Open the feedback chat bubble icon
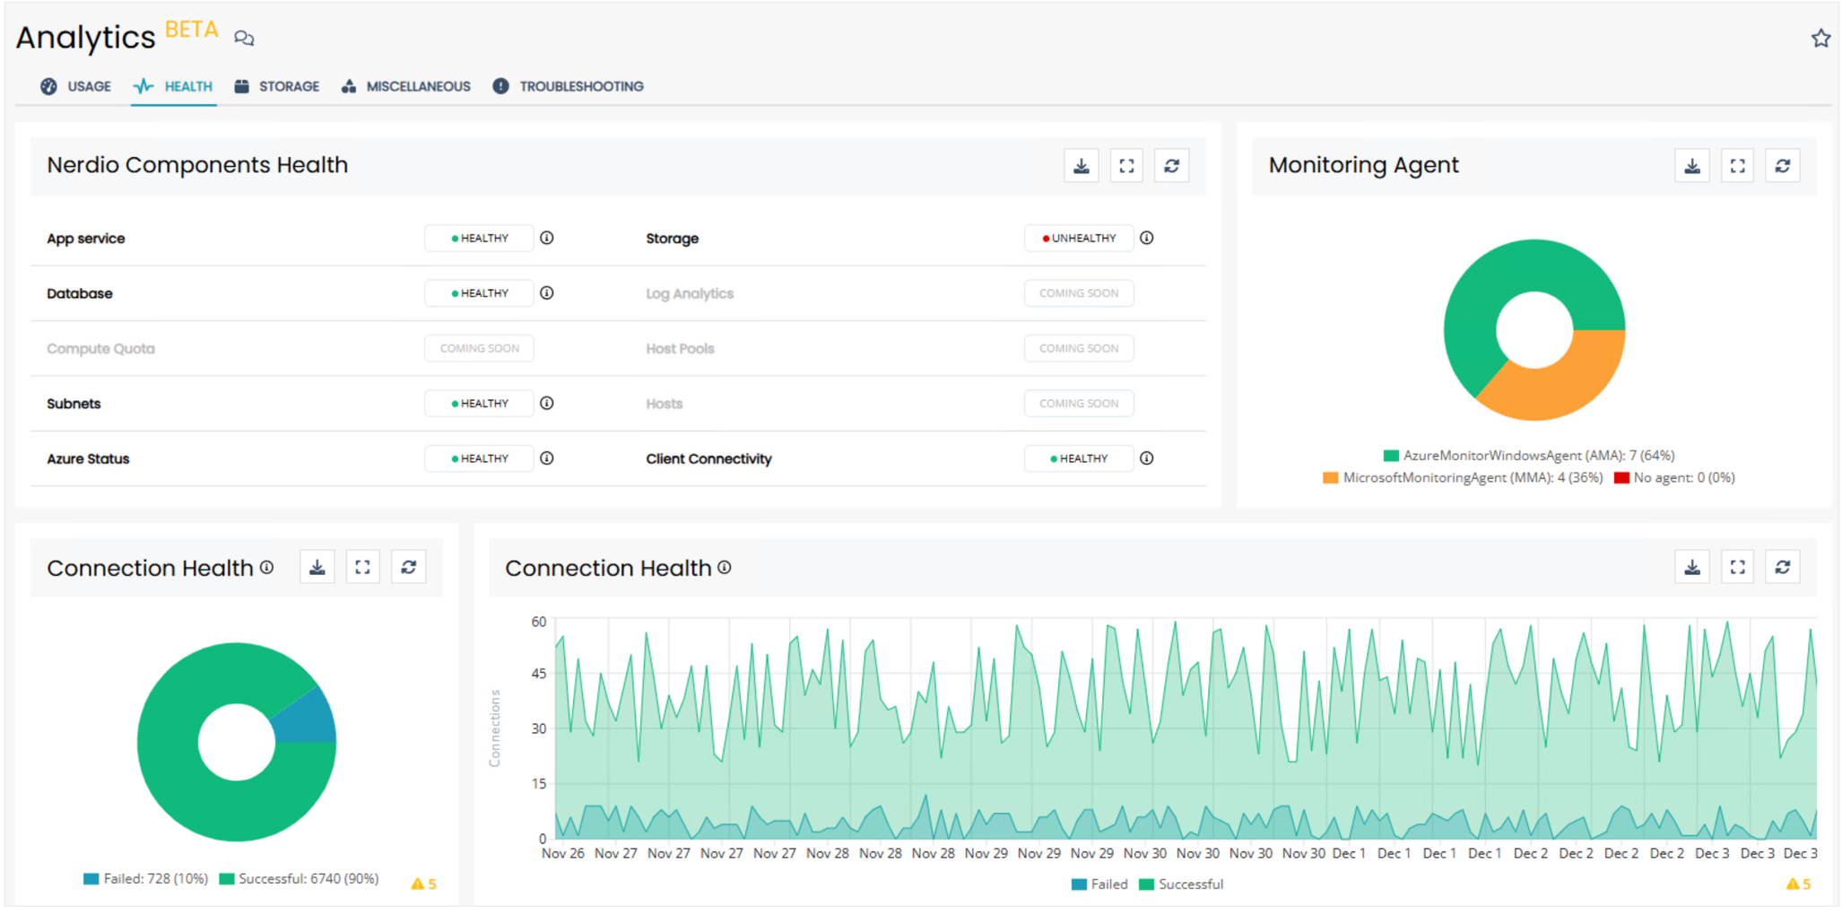Image resolution: width=1842 pixels, height=907 pixels. [244, 38]
